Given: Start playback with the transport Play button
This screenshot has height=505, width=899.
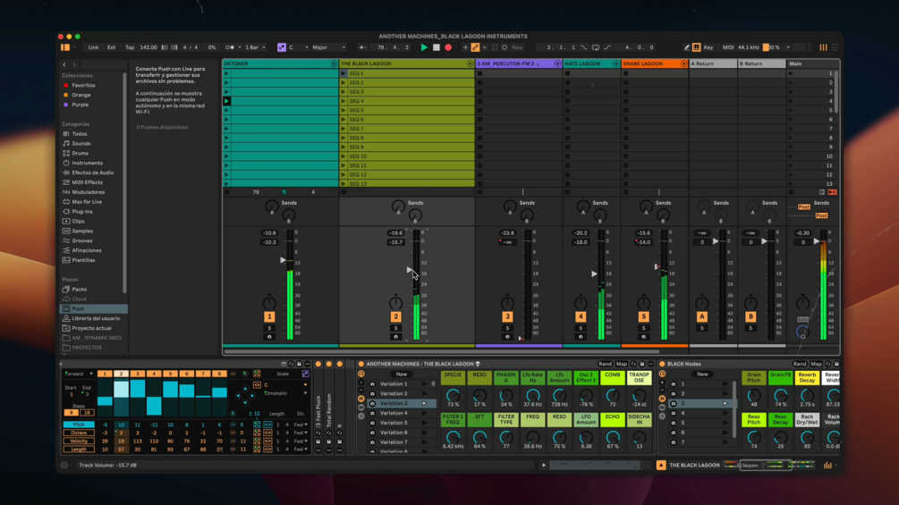Looking at the screenshot, I should click(x=424, y=47).
